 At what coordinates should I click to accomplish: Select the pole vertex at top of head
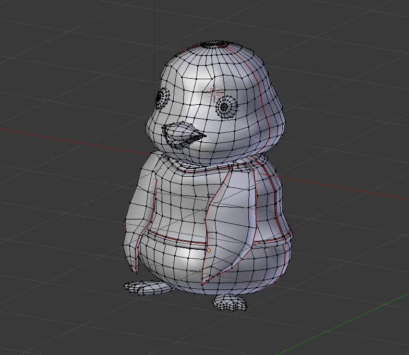tap(216, 44)
